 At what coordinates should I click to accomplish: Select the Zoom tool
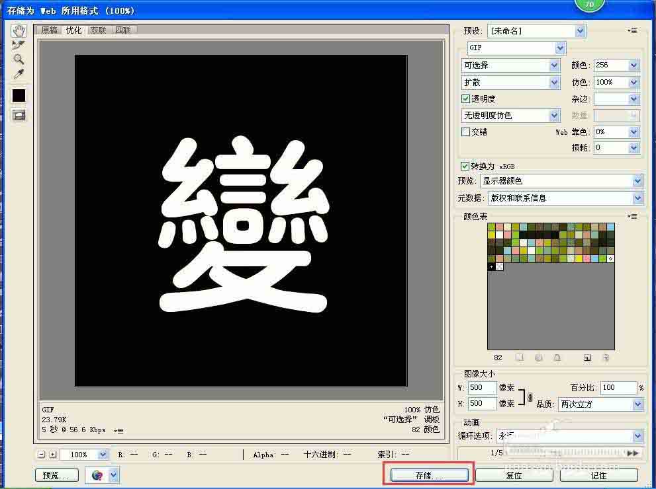18,59
